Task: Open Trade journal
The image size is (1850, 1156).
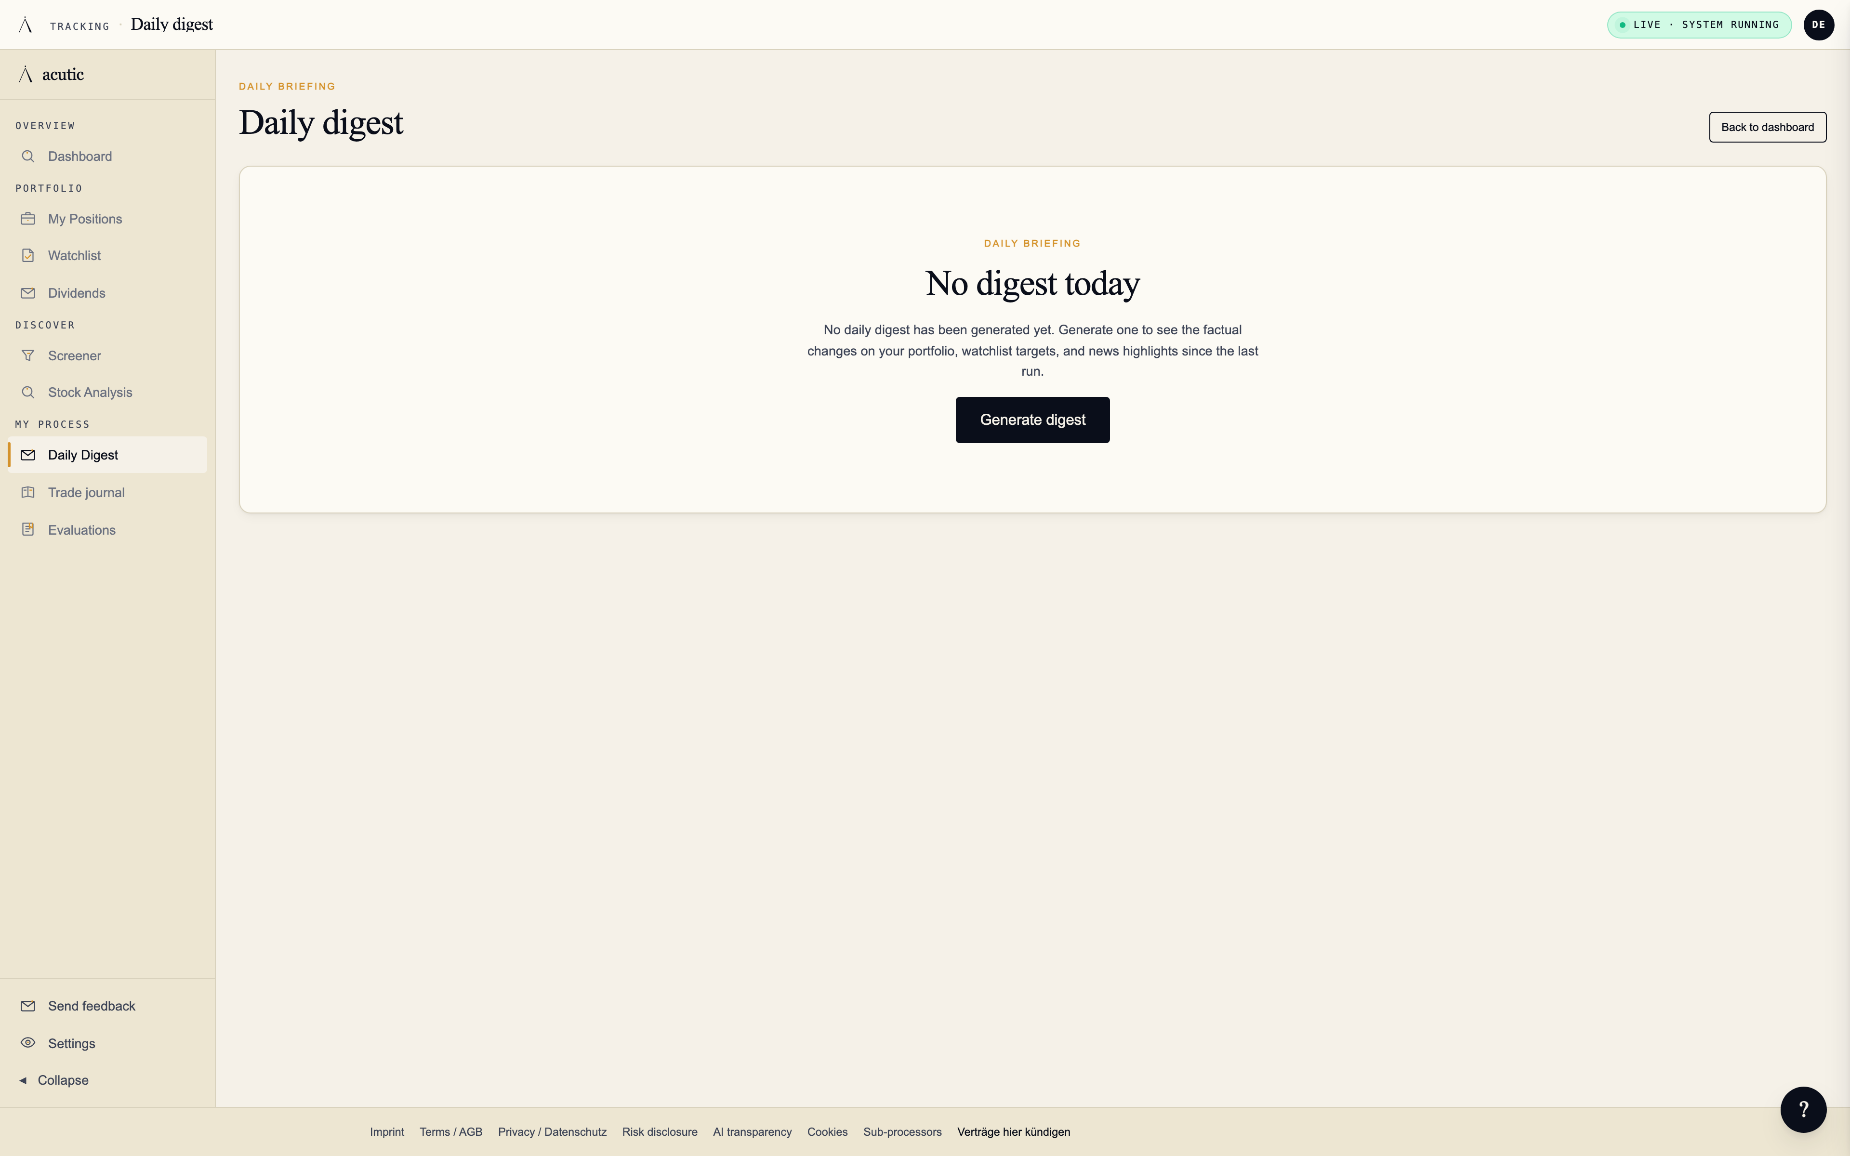Action: pyautogui.click(x=107, y=492)
